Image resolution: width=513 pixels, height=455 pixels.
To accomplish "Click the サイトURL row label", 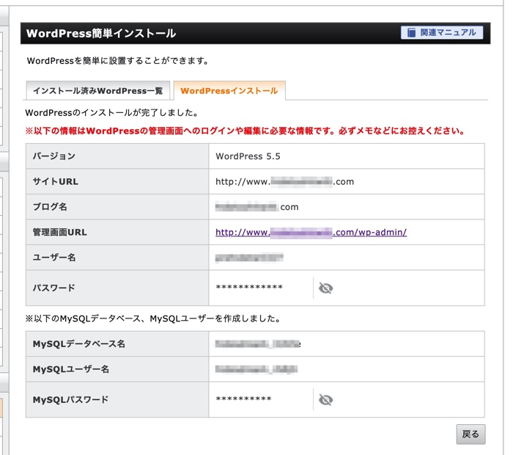I will click(55, 181).
